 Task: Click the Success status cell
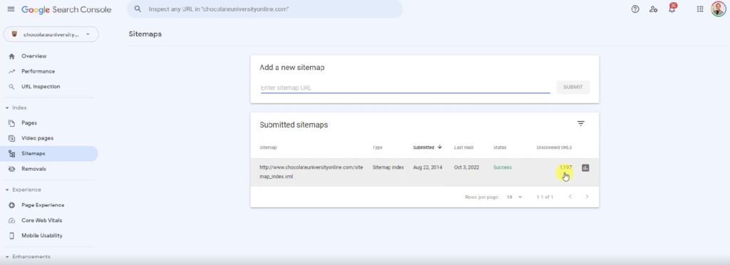[503, 167]
